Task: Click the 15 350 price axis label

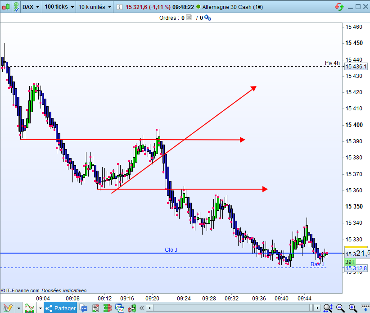Action: click(354, 206)
